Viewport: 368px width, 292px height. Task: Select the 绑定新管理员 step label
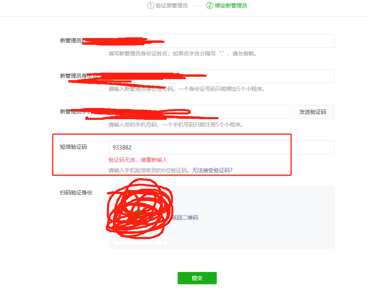pos(231,6)
